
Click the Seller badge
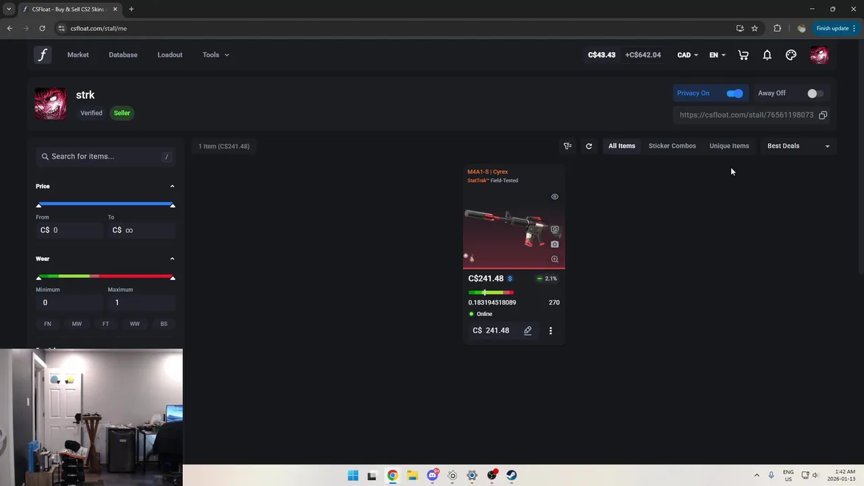tap(122, 113)
